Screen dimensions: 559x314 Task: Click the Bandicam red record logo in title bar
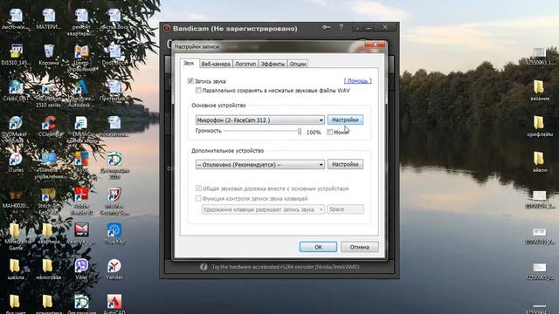(166, 28)
